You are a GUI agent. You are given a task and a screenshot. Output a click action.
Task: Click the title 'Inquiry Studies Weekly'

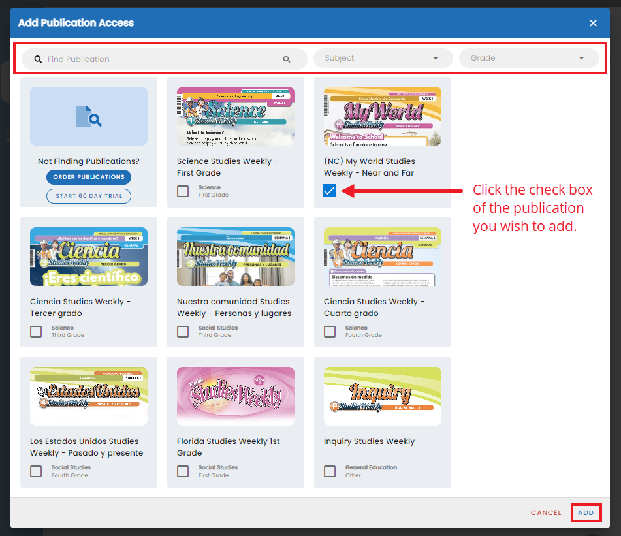click(369, 441)
